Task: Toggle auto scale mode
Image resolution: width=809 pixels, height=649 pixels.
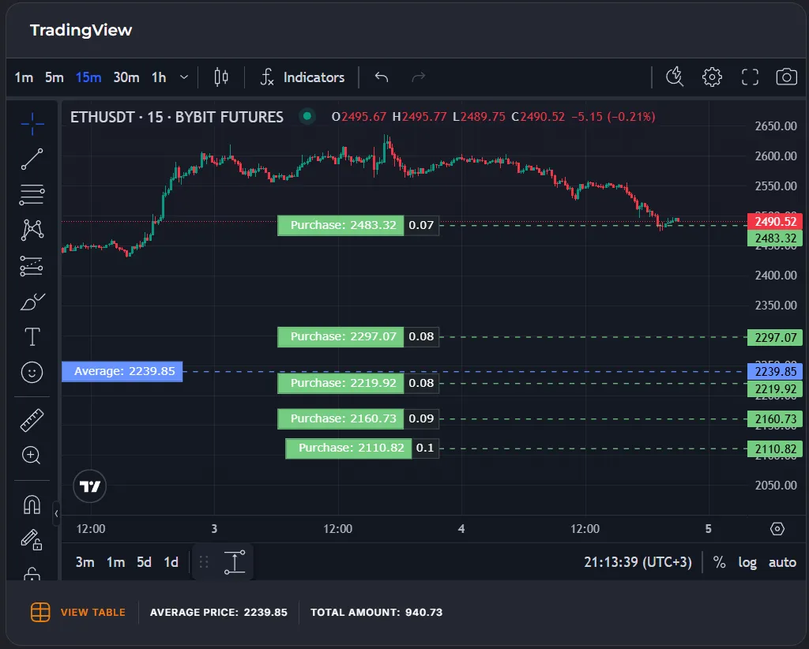Action: click(782, 562)
